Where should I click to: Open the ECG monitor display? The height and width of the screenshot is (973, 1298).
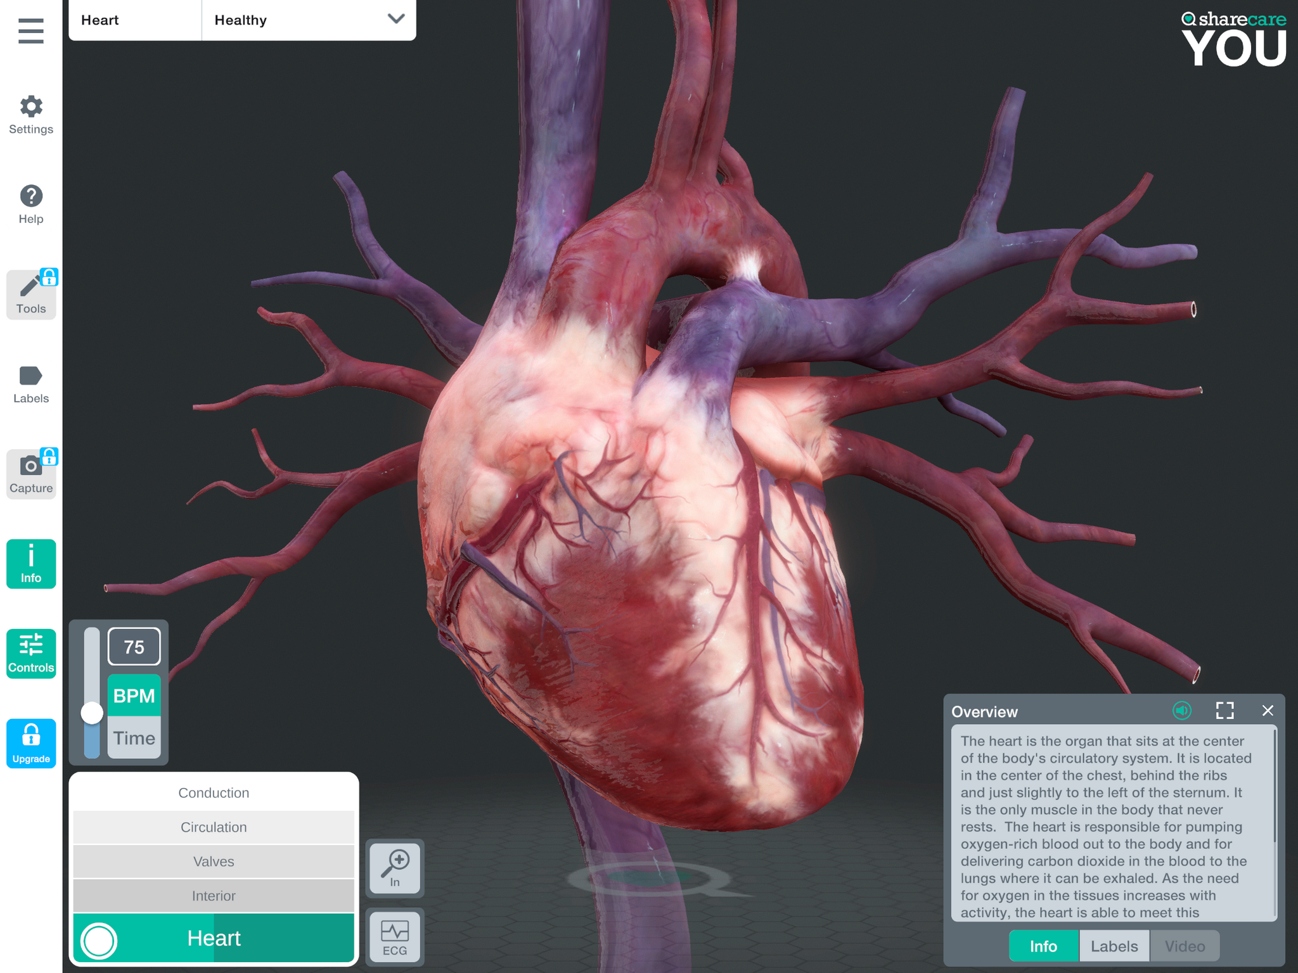395,938
